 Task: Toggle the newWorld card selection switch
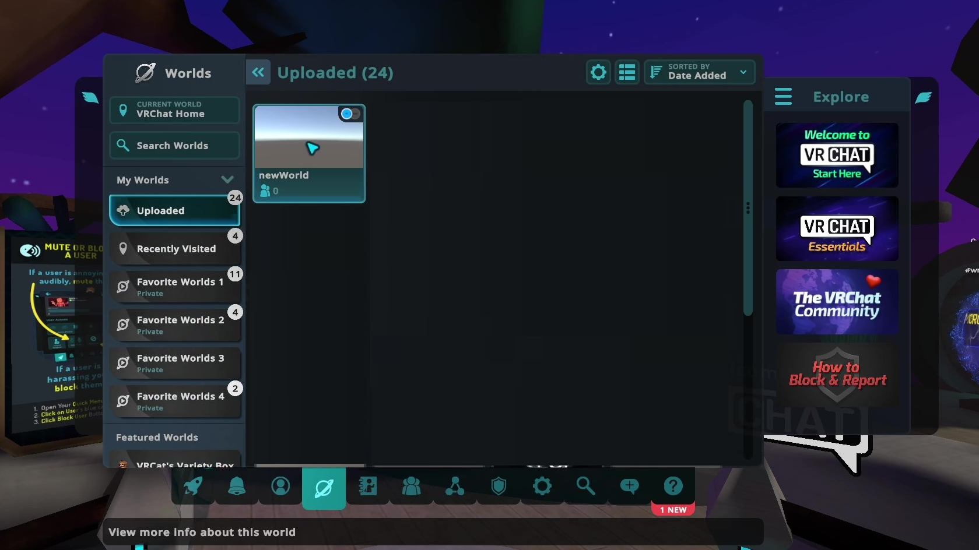tap(350, 114)
